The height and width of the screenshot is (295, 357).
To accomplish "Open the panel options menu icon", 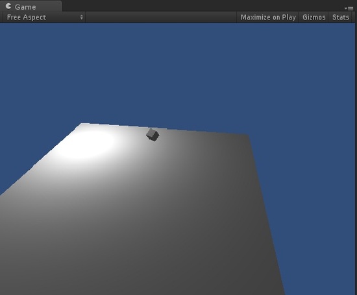I will pyautogui.click(x=349, y=8).
